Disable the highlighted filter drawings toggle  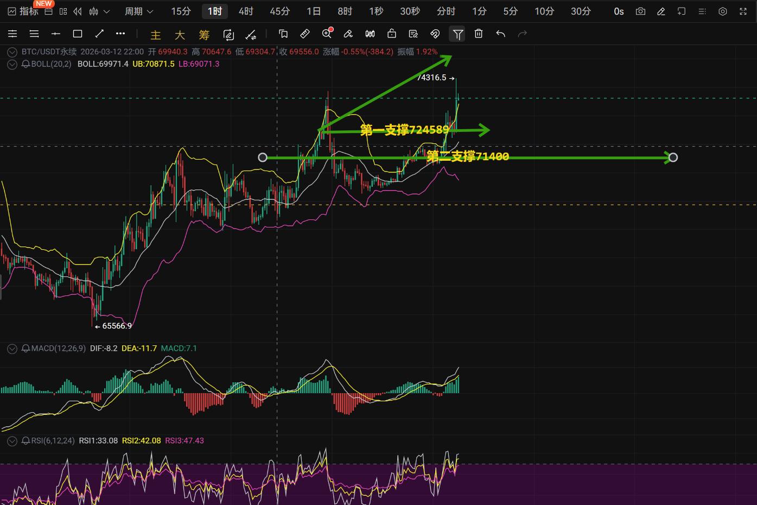(x=457, y=34)
